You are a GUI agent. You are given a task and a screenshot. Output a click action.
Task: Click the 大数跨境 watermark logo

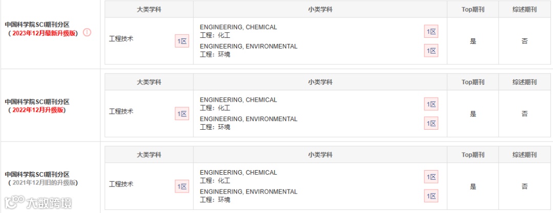[x=38, y=203]
